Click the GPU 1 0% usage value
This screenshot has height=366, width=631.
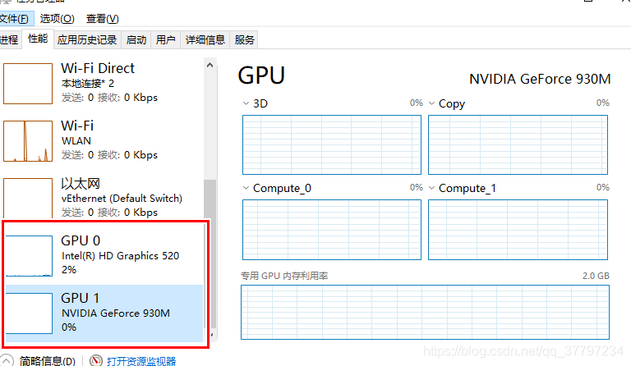pyautogui.click(x=69, y=327)
